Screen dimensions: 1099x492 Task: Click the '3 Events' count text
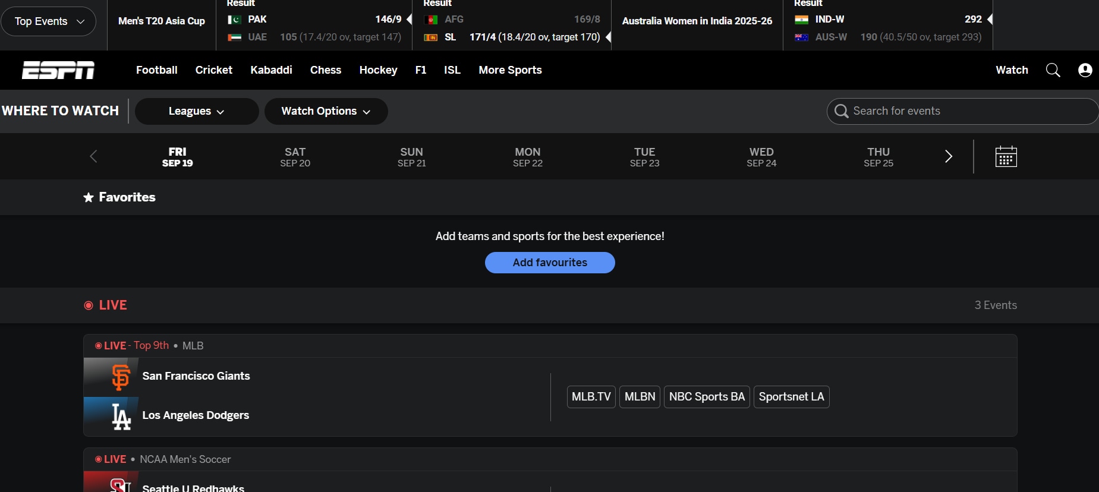[x=996, y=305]
